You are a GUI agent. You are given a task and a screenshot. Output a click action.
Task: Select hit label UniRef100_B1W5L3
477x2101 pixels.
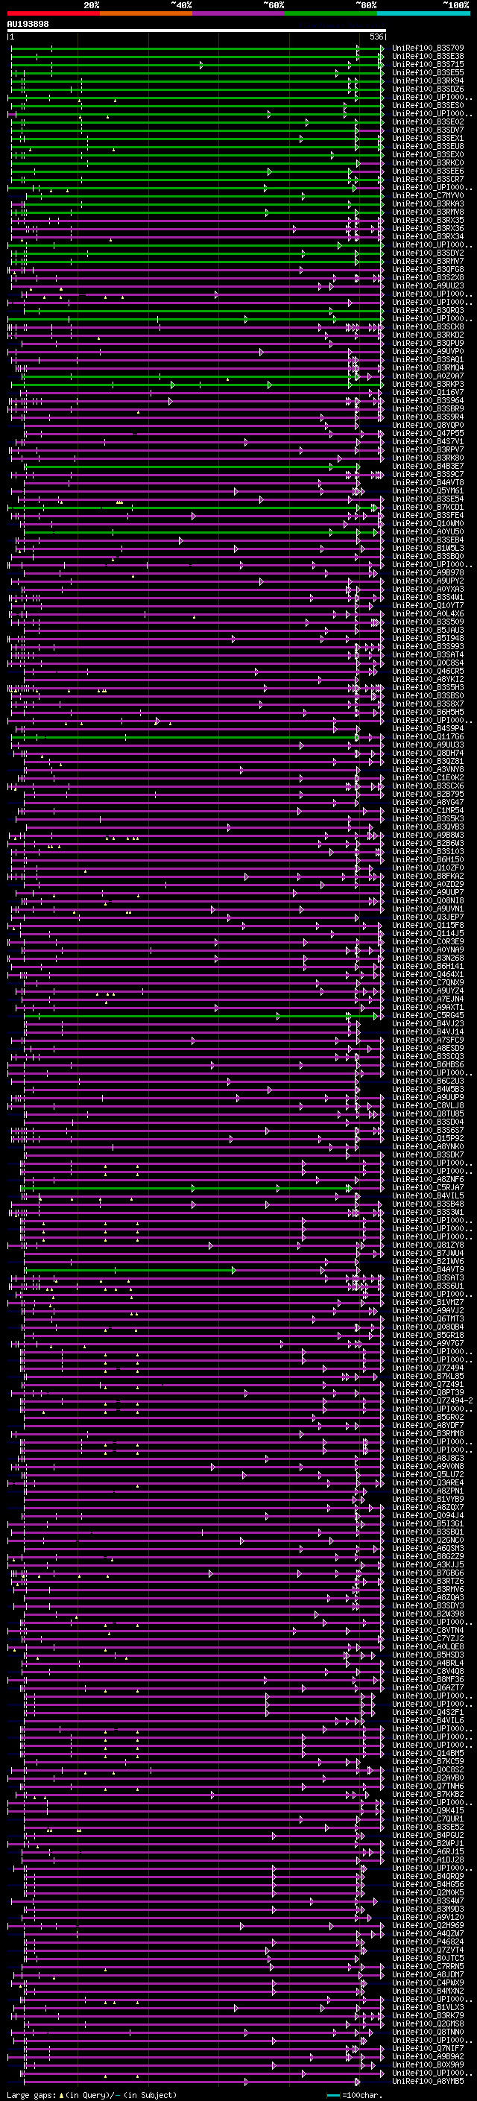428,548
